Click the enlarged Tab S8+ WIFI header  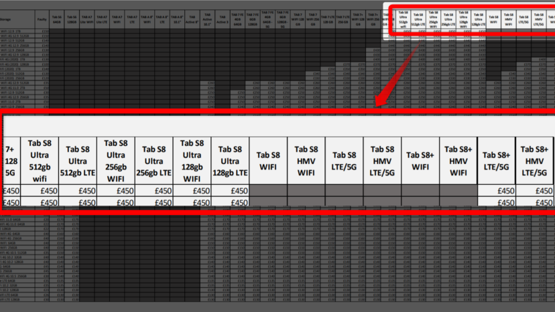(420, 161)
